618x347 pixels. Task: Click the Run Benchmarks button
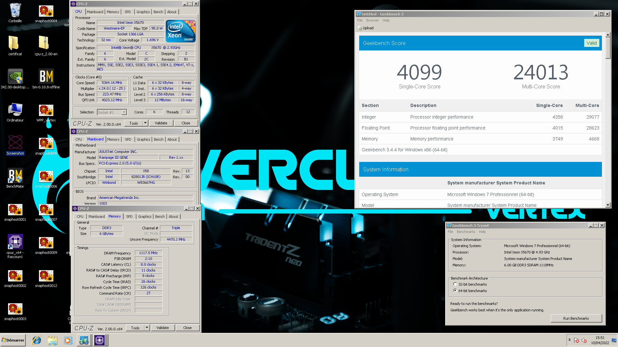point(576,318)
